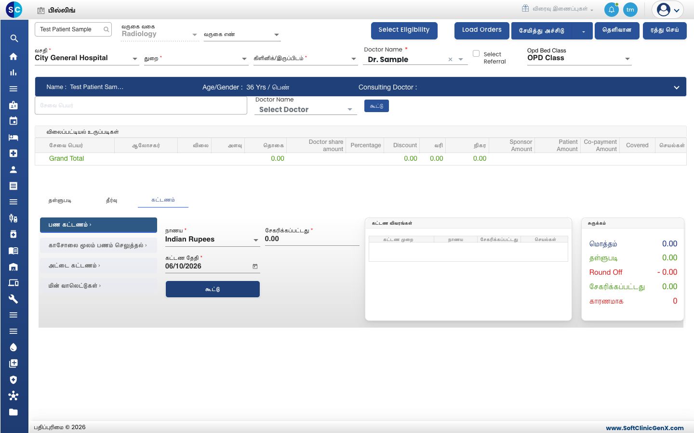This screenshot has height=433, width=694.
Task: Click the Select Eligibility button
Action: pyautogui.click(x=404, y=30)
